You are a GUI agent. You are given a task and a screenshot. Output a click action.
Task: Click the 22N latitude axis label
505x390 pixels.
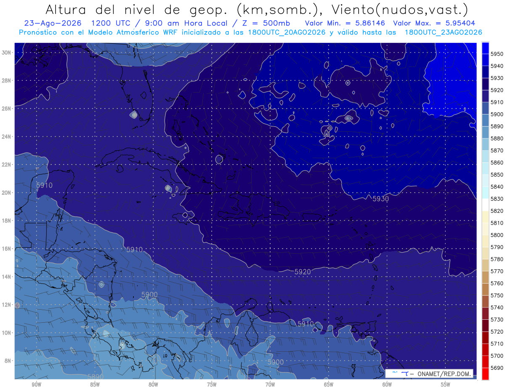pyautogui.click(x=7, y=164)
